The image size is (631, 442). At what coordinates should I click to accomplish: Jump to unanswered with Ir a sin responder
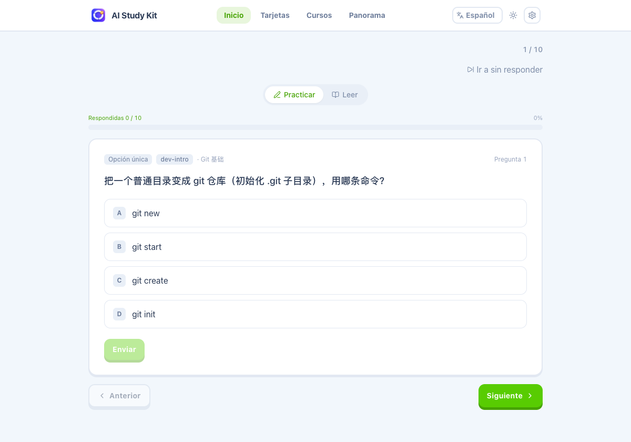[x=505, y=69]
